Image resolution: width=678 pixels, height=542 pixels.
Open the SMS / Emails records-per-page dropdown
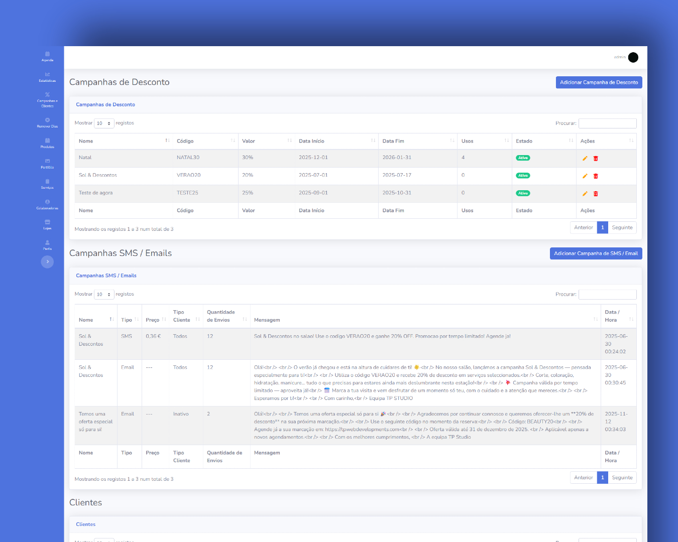pyautogui.click(x=104, y=295)
